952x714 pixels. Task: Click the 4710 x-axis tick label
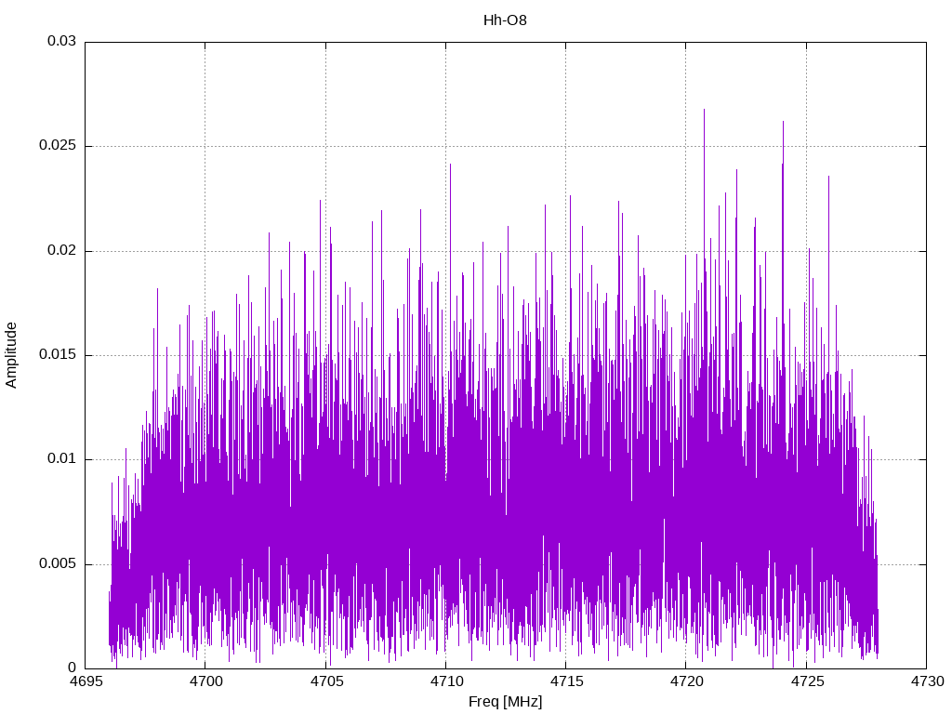click(446, 681)
